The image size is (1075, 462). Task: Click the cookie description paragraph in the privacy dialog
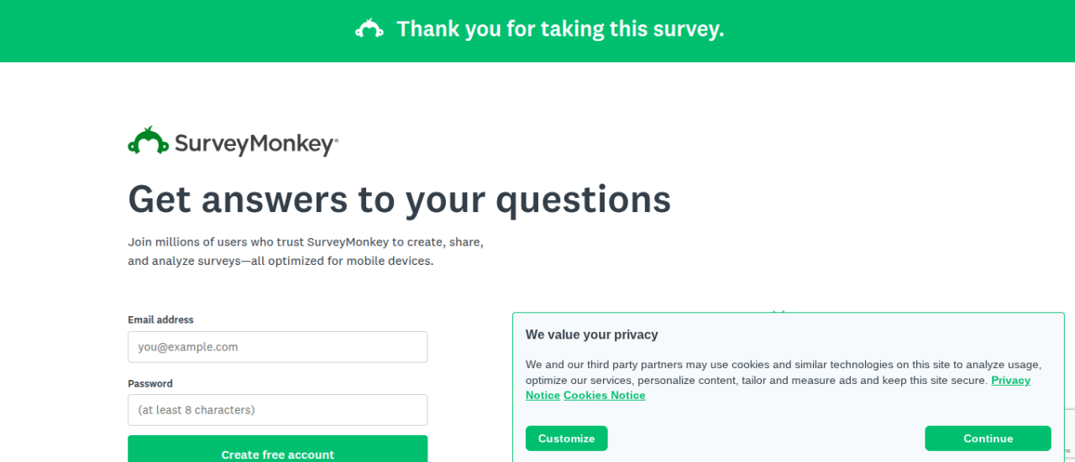(756, 372)
